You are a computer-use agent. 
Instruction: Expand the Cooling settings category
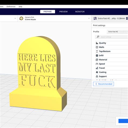[x=112, y=72]
